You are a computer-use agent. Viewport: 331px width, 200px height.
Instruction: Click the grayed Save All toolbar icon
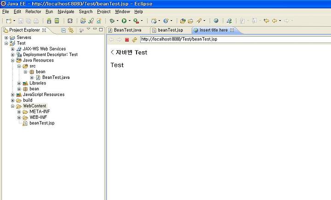click(x=29, y=21)
